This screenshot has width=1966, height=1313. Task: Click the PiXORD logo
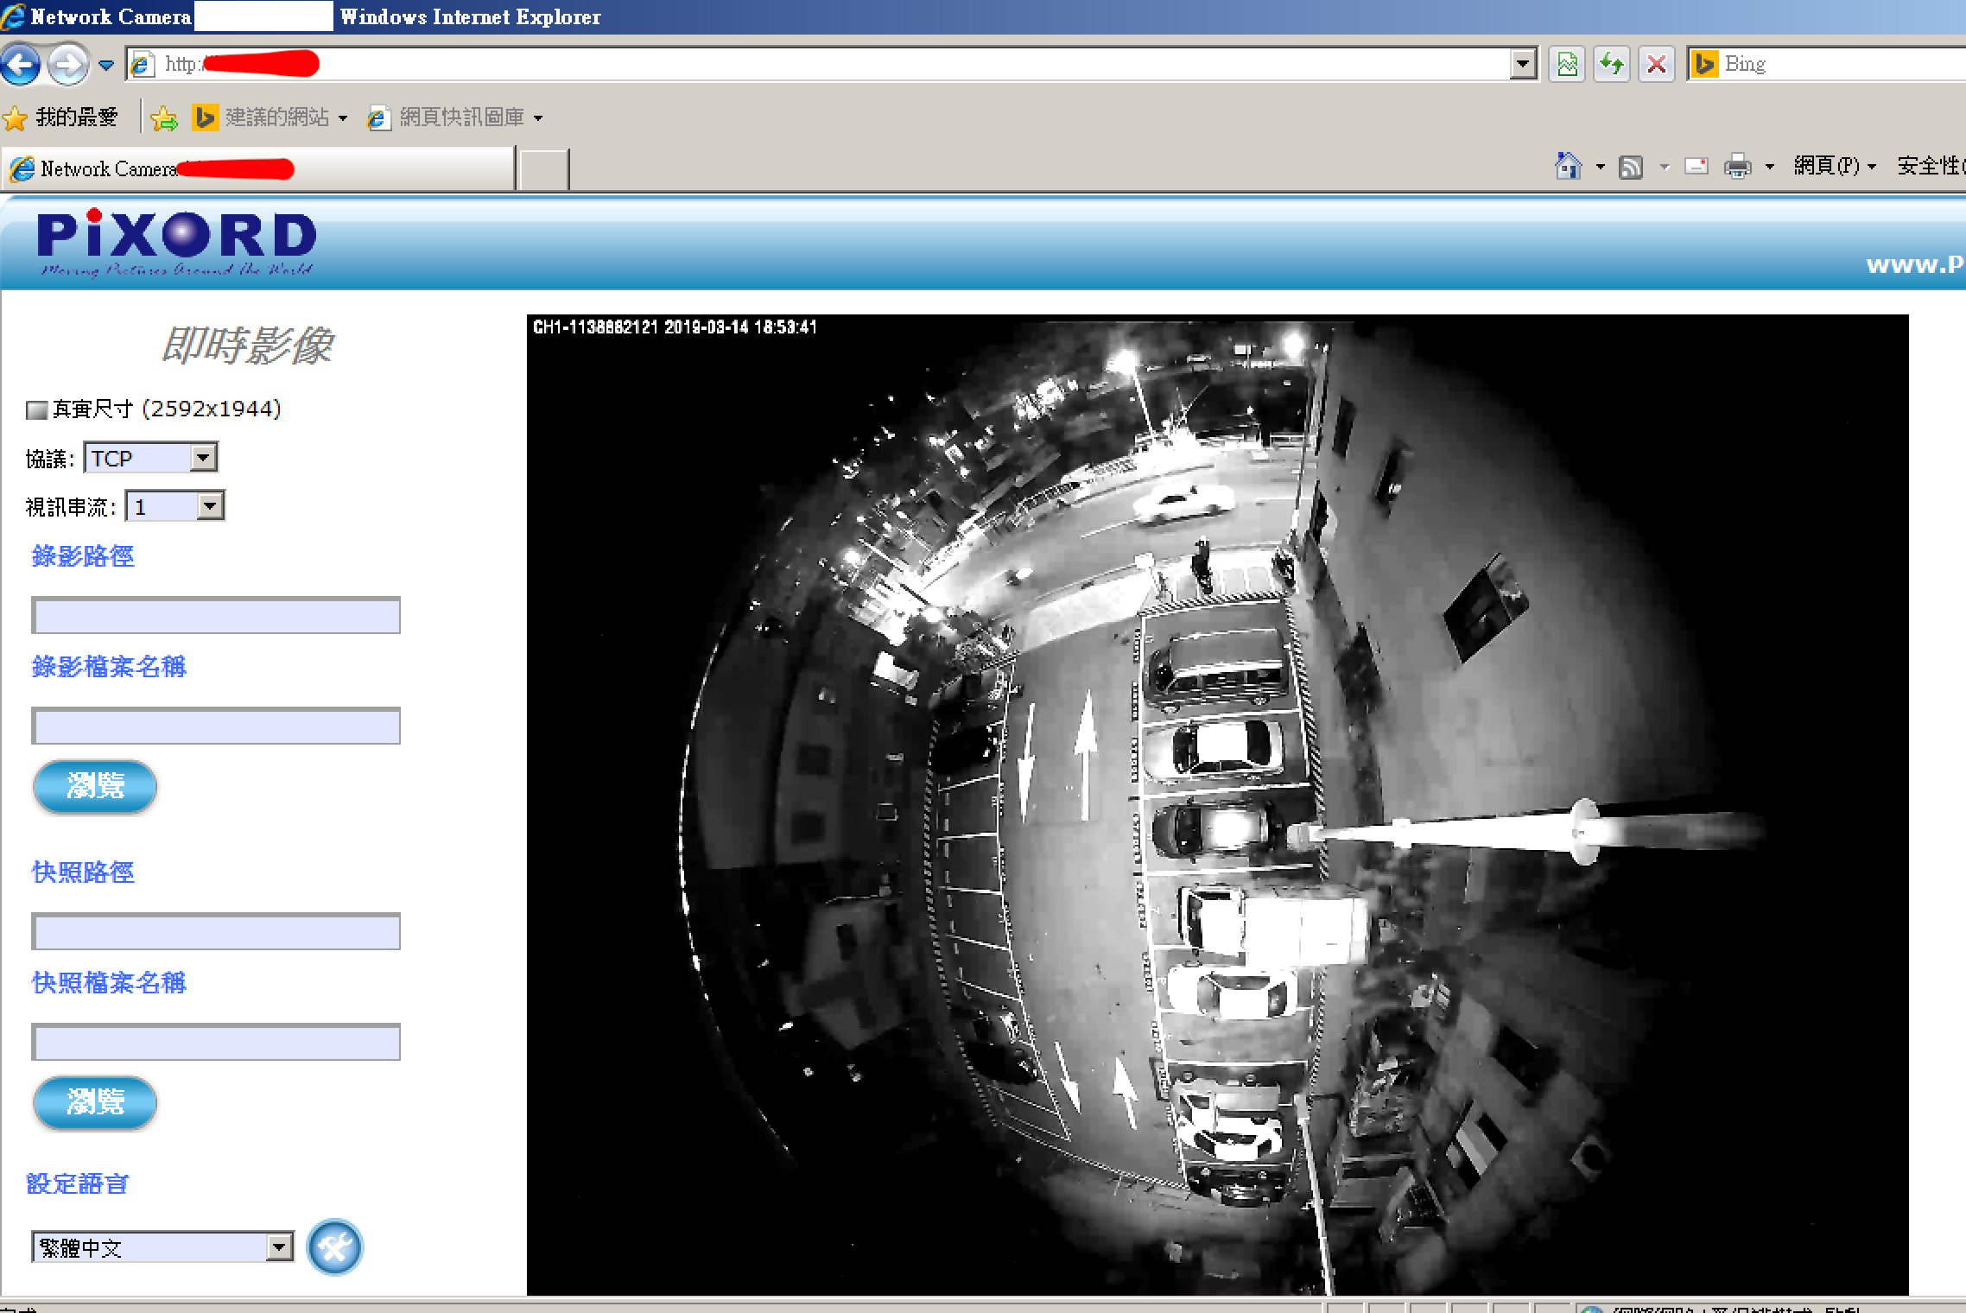176,244
